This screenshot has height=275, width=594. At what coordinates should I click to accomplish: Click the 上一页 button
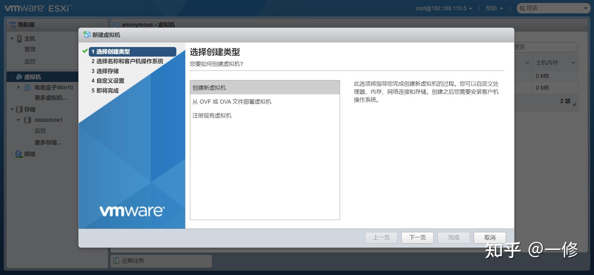click(x=381, y=238)
